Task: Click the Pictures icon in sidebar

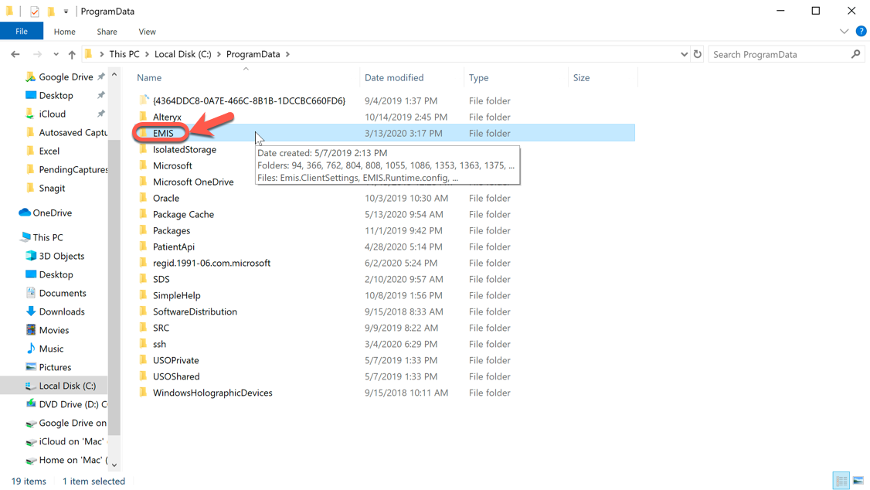Action: coord(30,367)
